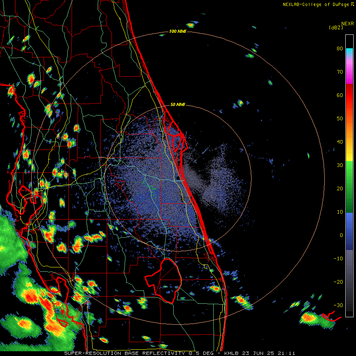Click the "60" value on the dBZ scale

click(340, 95)
